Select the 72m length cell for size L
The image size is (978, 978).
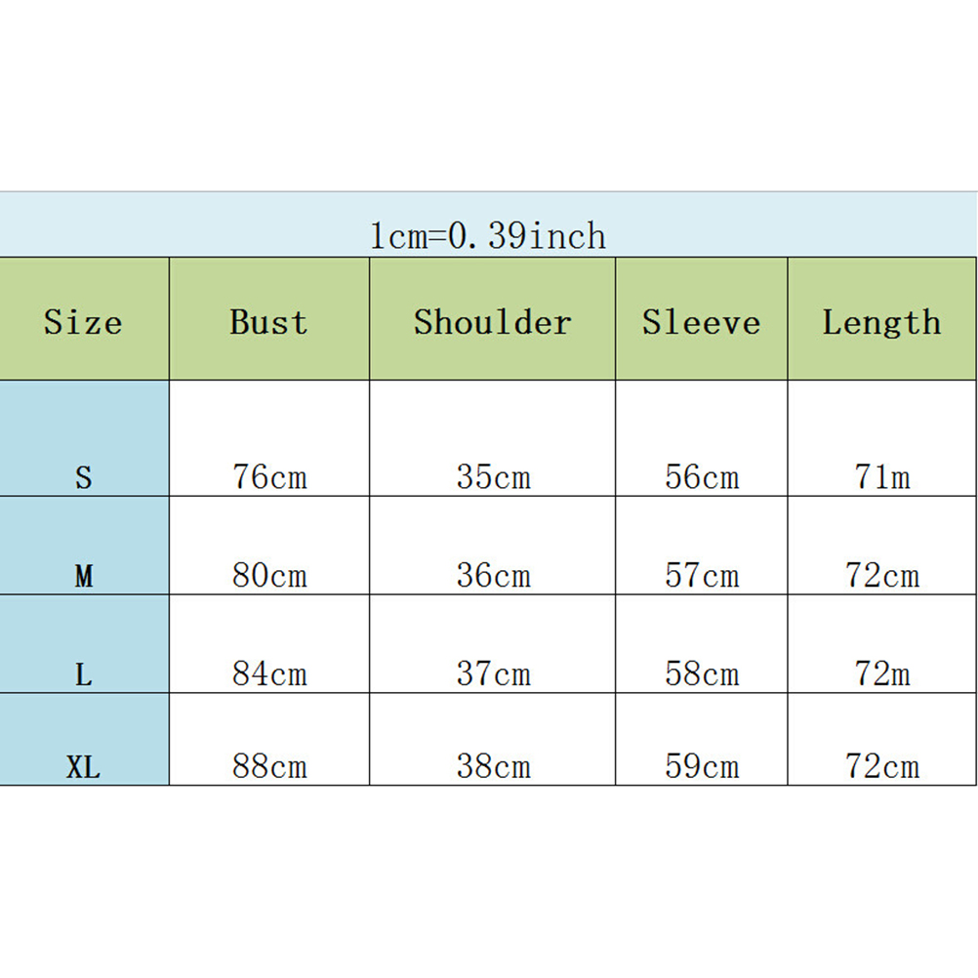pos(882,673)
